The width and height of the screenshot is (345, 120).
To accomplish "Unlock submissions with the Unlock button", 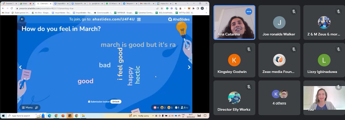I will click(115, 101).
